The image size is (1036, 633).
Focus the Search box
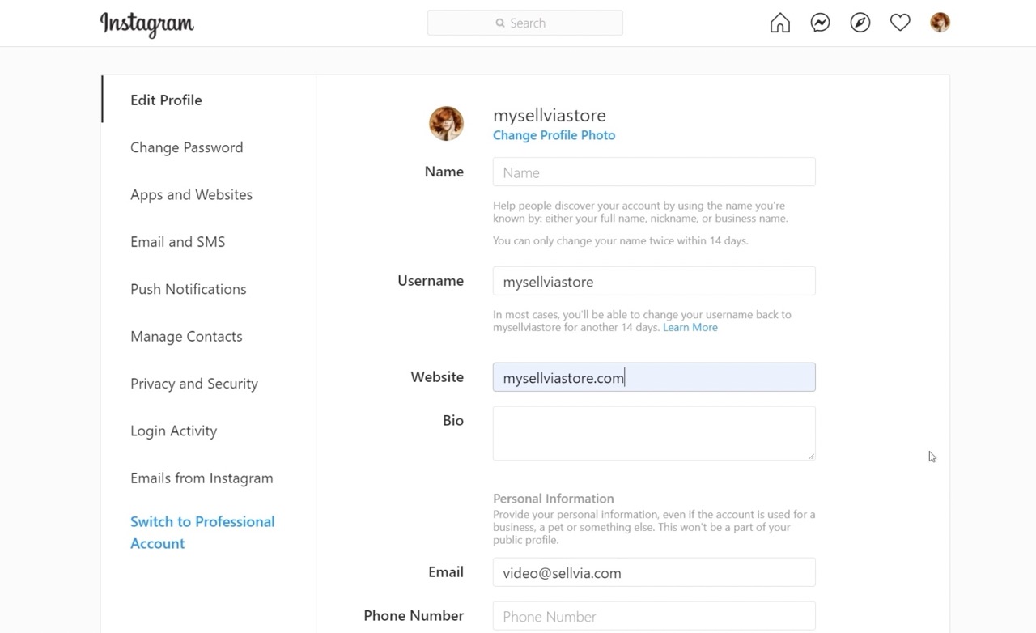tap(524, 23)
